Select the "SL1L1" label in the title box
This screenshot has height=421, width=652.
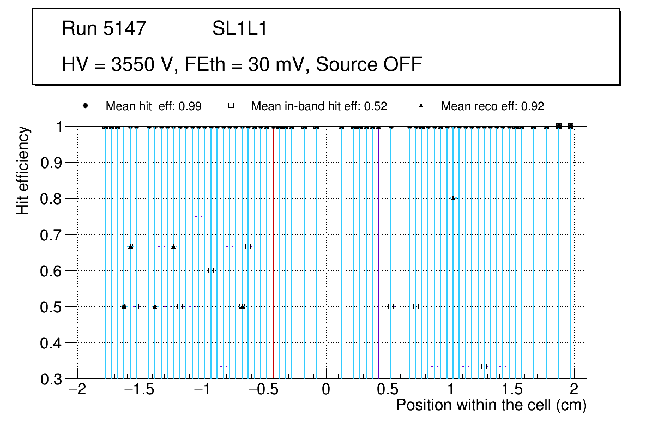point(239,28)
